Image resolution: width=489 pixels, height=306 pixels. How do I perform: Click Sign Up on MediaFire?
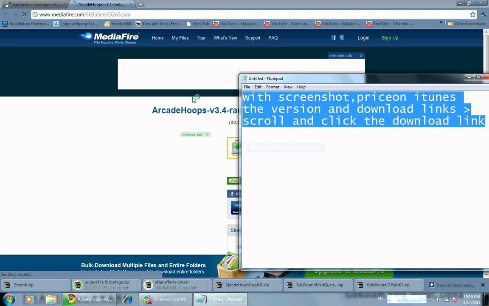click(390, 38)
